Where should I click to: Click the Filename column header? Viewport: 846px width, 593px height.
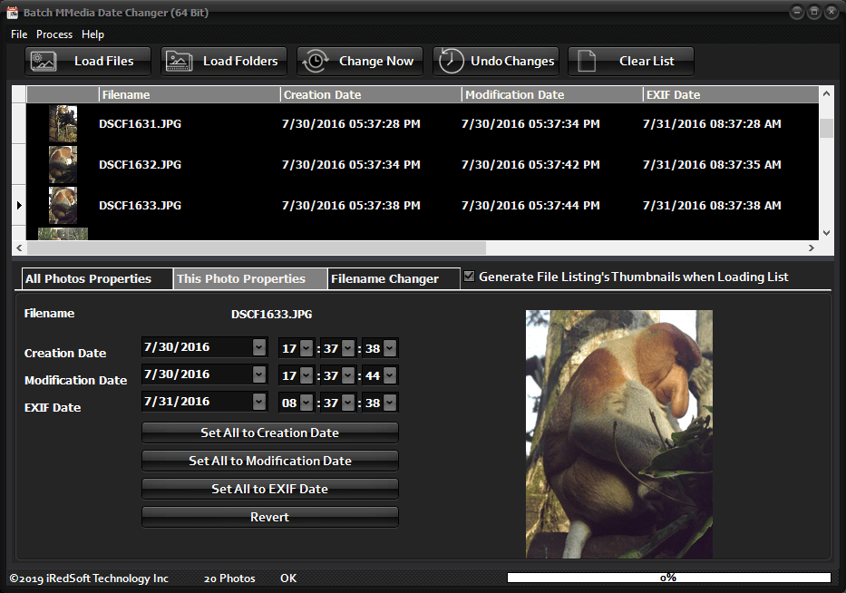coord(190,94)
